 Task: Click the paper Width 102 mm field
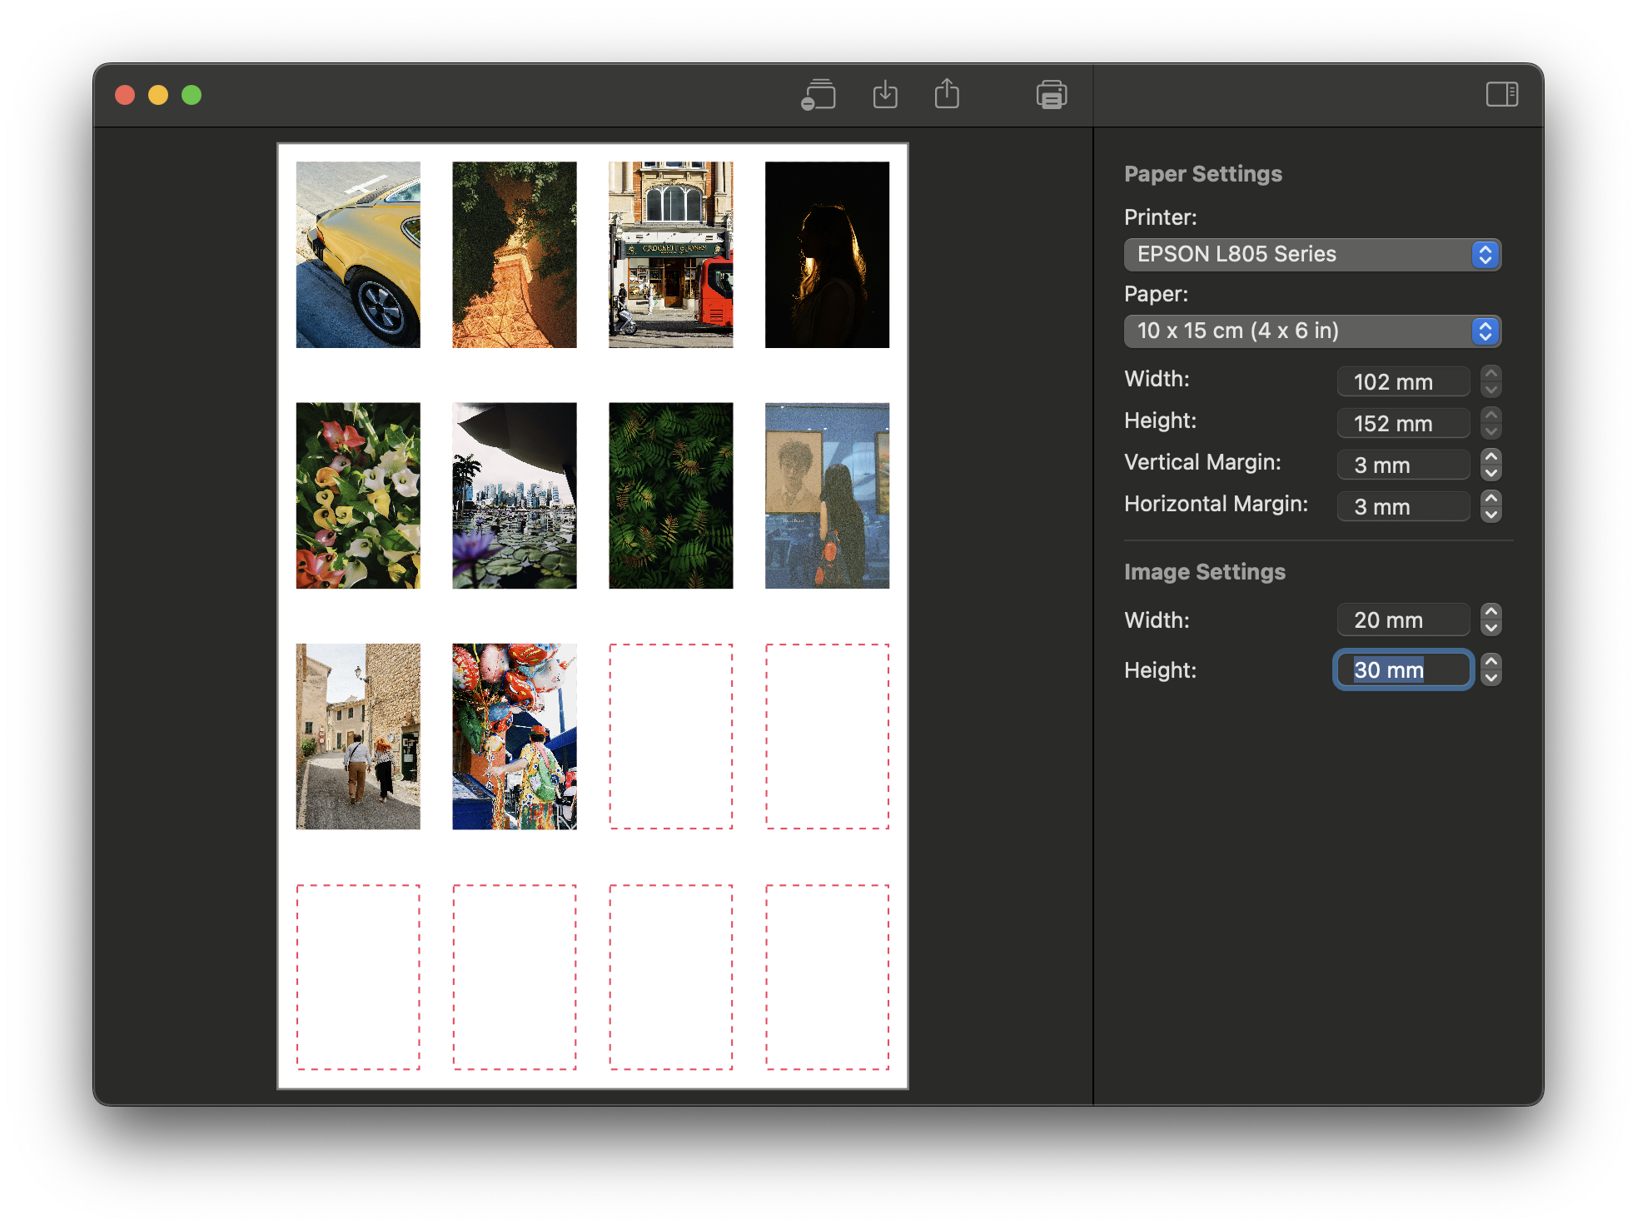[1403, 381]
